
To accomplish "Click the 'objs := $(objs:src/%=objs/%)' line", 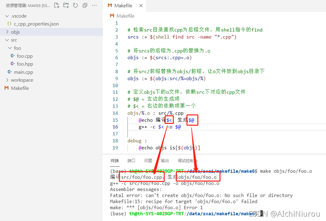I will [167, 79].
